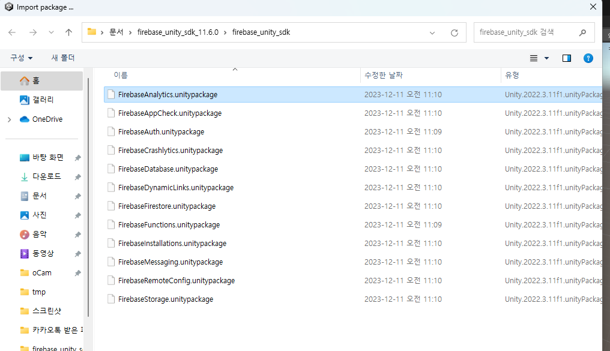Toggle the preview pane

point(567,58)
